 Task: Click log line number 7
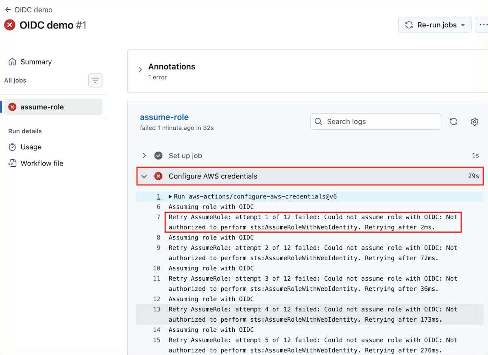pos(159,217)
